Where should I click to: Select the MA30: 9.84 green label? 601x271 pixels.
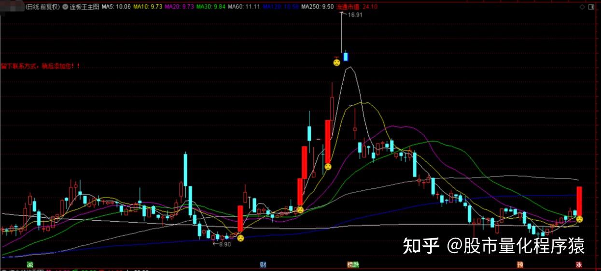210,7
